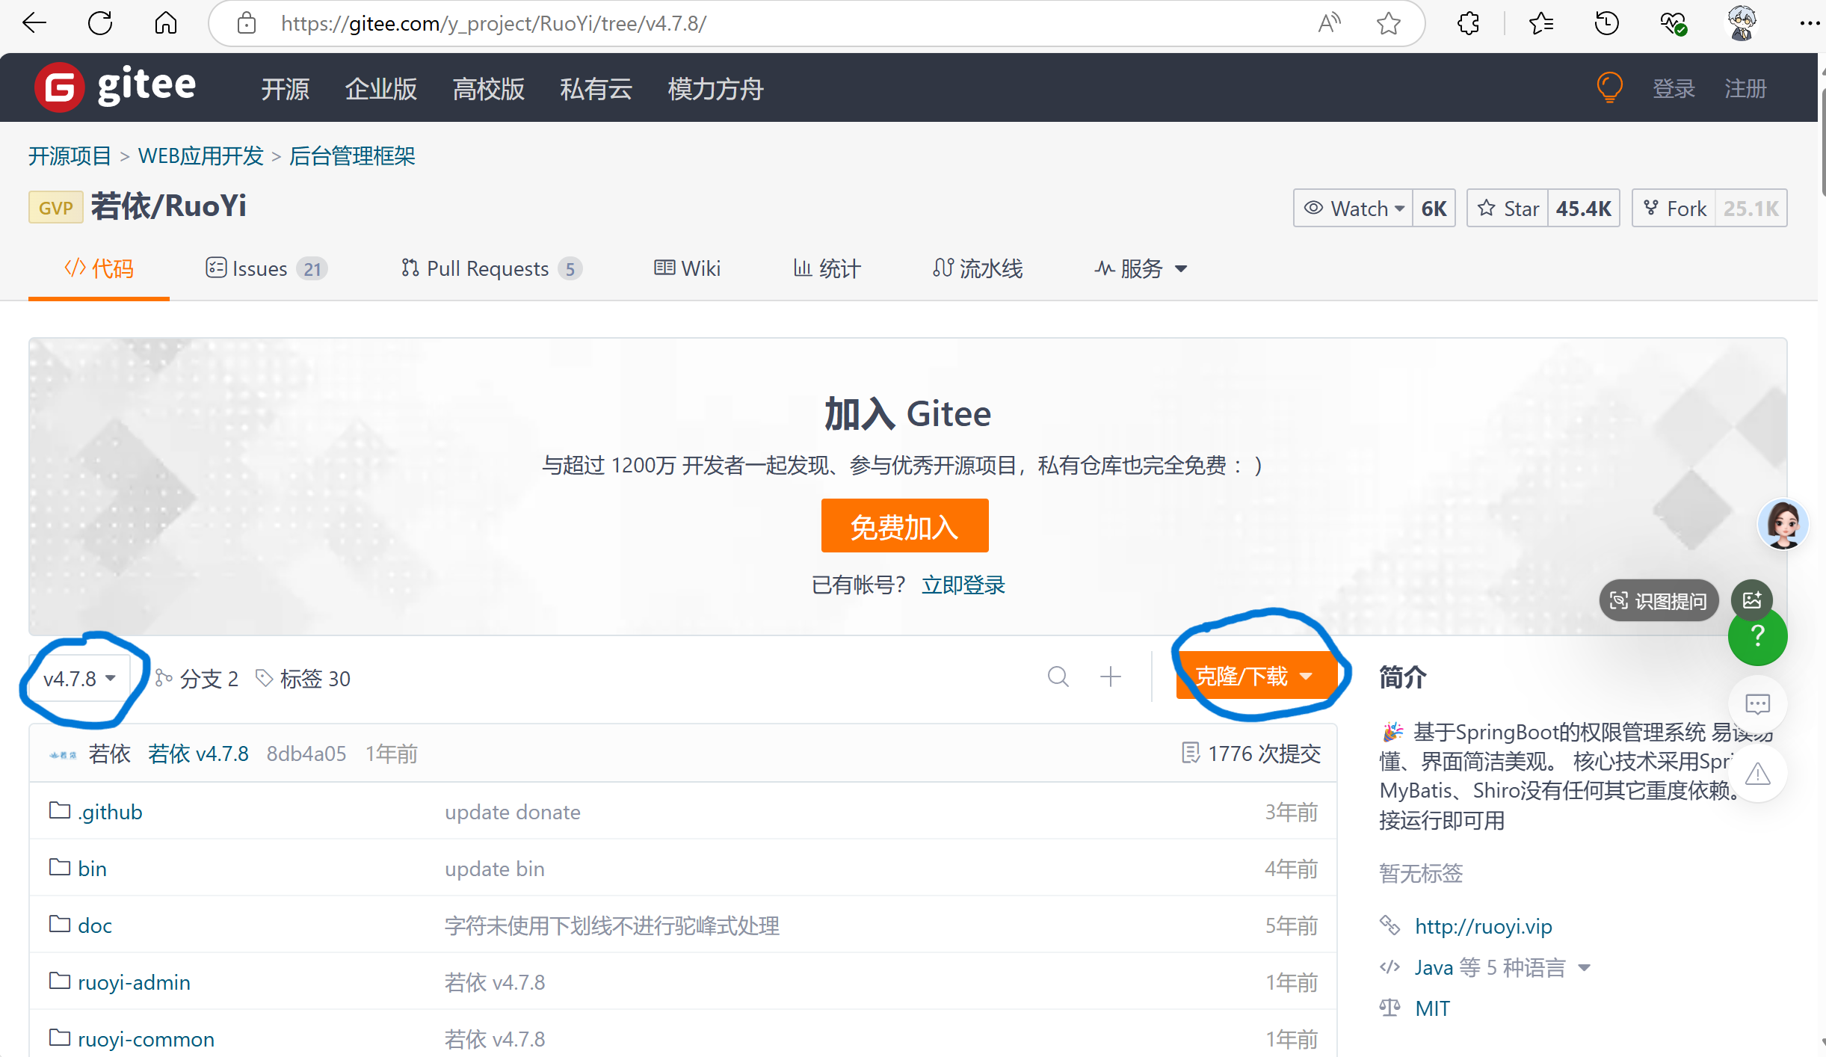Click the plus icon beside the search icon

(1111, 677)
